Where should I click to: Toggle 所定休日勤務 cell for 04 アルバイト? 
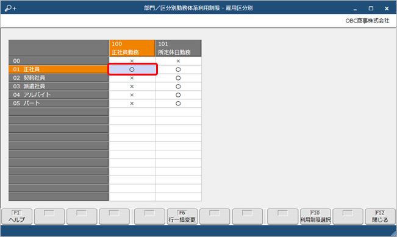tap(178, 95)
